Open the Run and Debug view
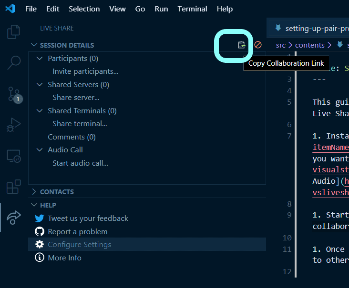 coord(14,125)
